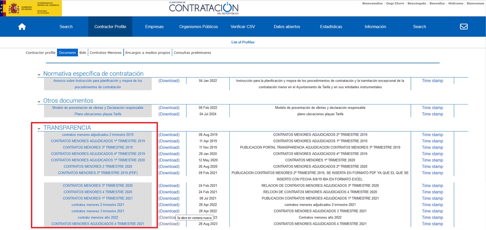
Task: Open the Organismos Públicos menu
Action: pos(199,27)
